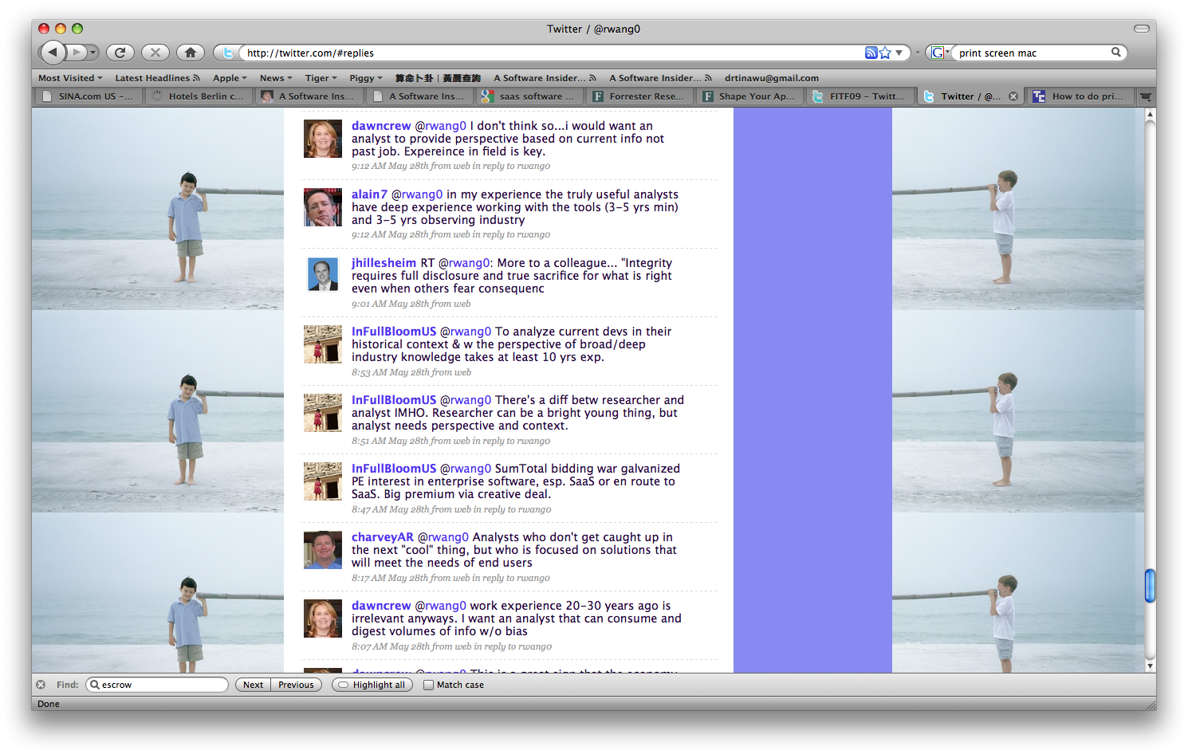Reload the page with the Reload button

(120, 53)
